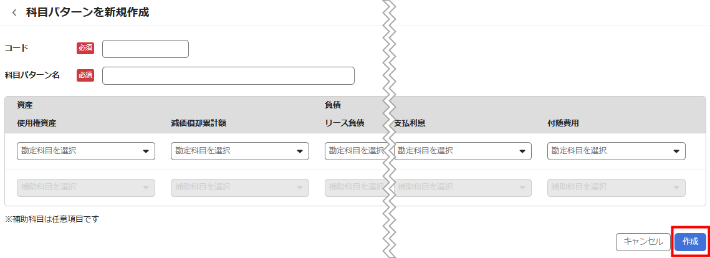Open the 支払利息 補助科目 dropdown

[x=463, y=187]
